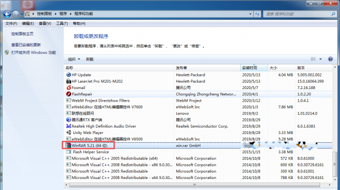Expand the breadcrumb arrow after 控制面板

point(55,14)
